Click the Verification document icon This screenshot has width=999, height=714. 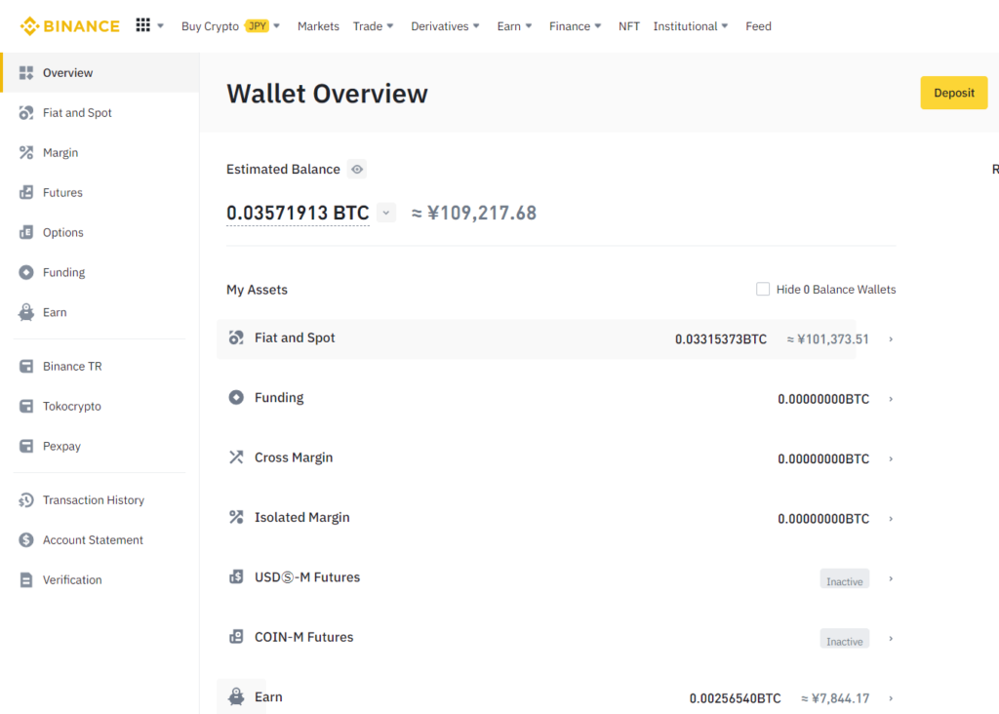point(26,580)
